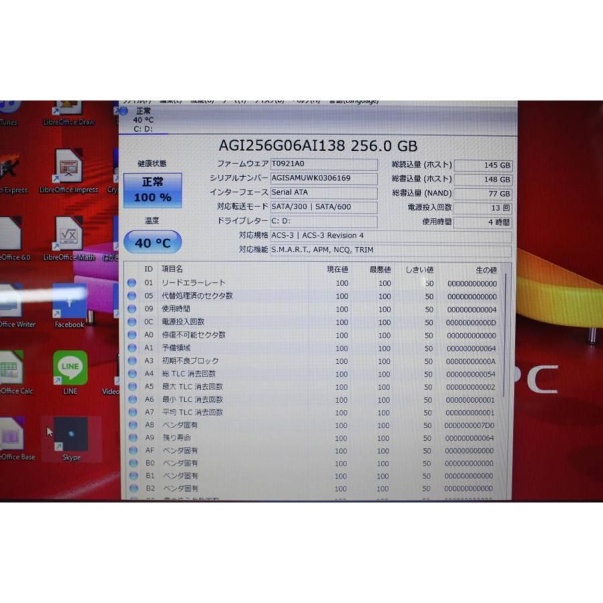Open LibreOffice Draw from the desktop
Screen dimensions: 603x603
pos(69,107)
